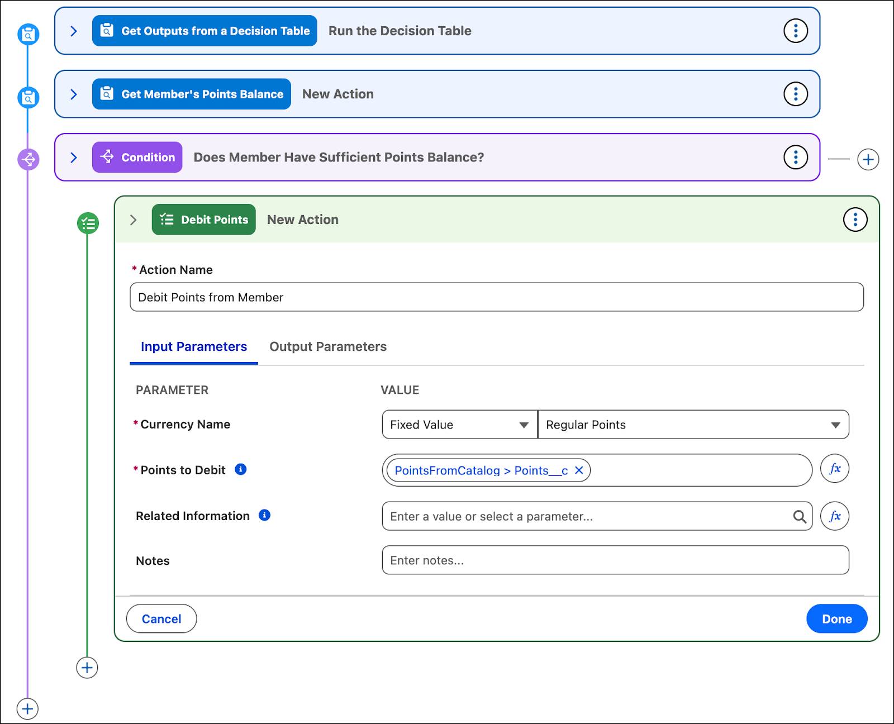The width and height of the screenshot is (894, 724).
Task: Click the Get Outputs from a Decision Table badge
Action: pyautogui.click(x=205, y=31)
